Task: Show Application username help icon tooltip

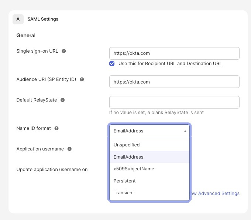Action: pyautogui.click(x=69, y=149)
